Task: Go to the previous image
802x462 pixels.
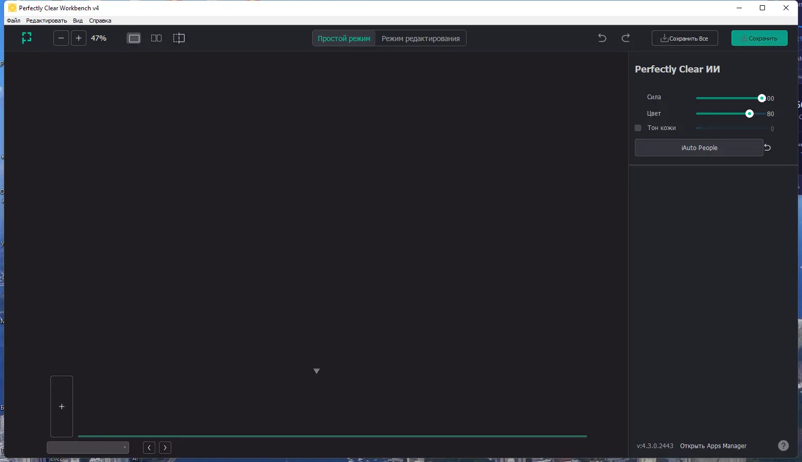Action: pyautogui.click(x=149, y=448)
